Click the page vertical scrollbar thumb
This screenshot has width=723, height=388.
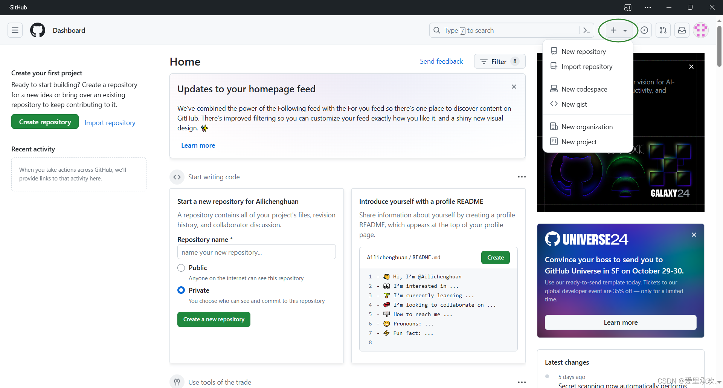click(719, 46)
